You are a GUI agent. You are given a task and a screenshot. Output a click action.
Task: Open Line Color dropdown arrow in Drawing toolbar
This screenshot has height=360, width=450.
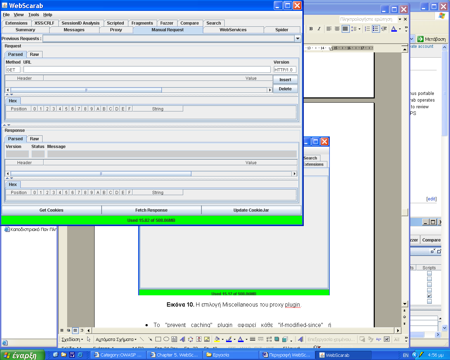234,340
